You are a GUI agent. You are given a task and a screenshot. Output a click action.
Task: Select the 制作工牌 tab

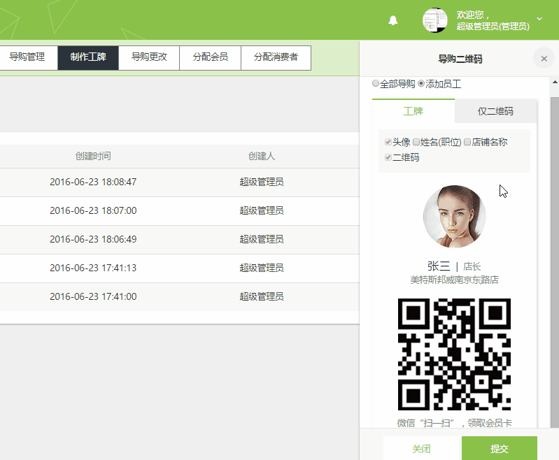click(88, 57)
